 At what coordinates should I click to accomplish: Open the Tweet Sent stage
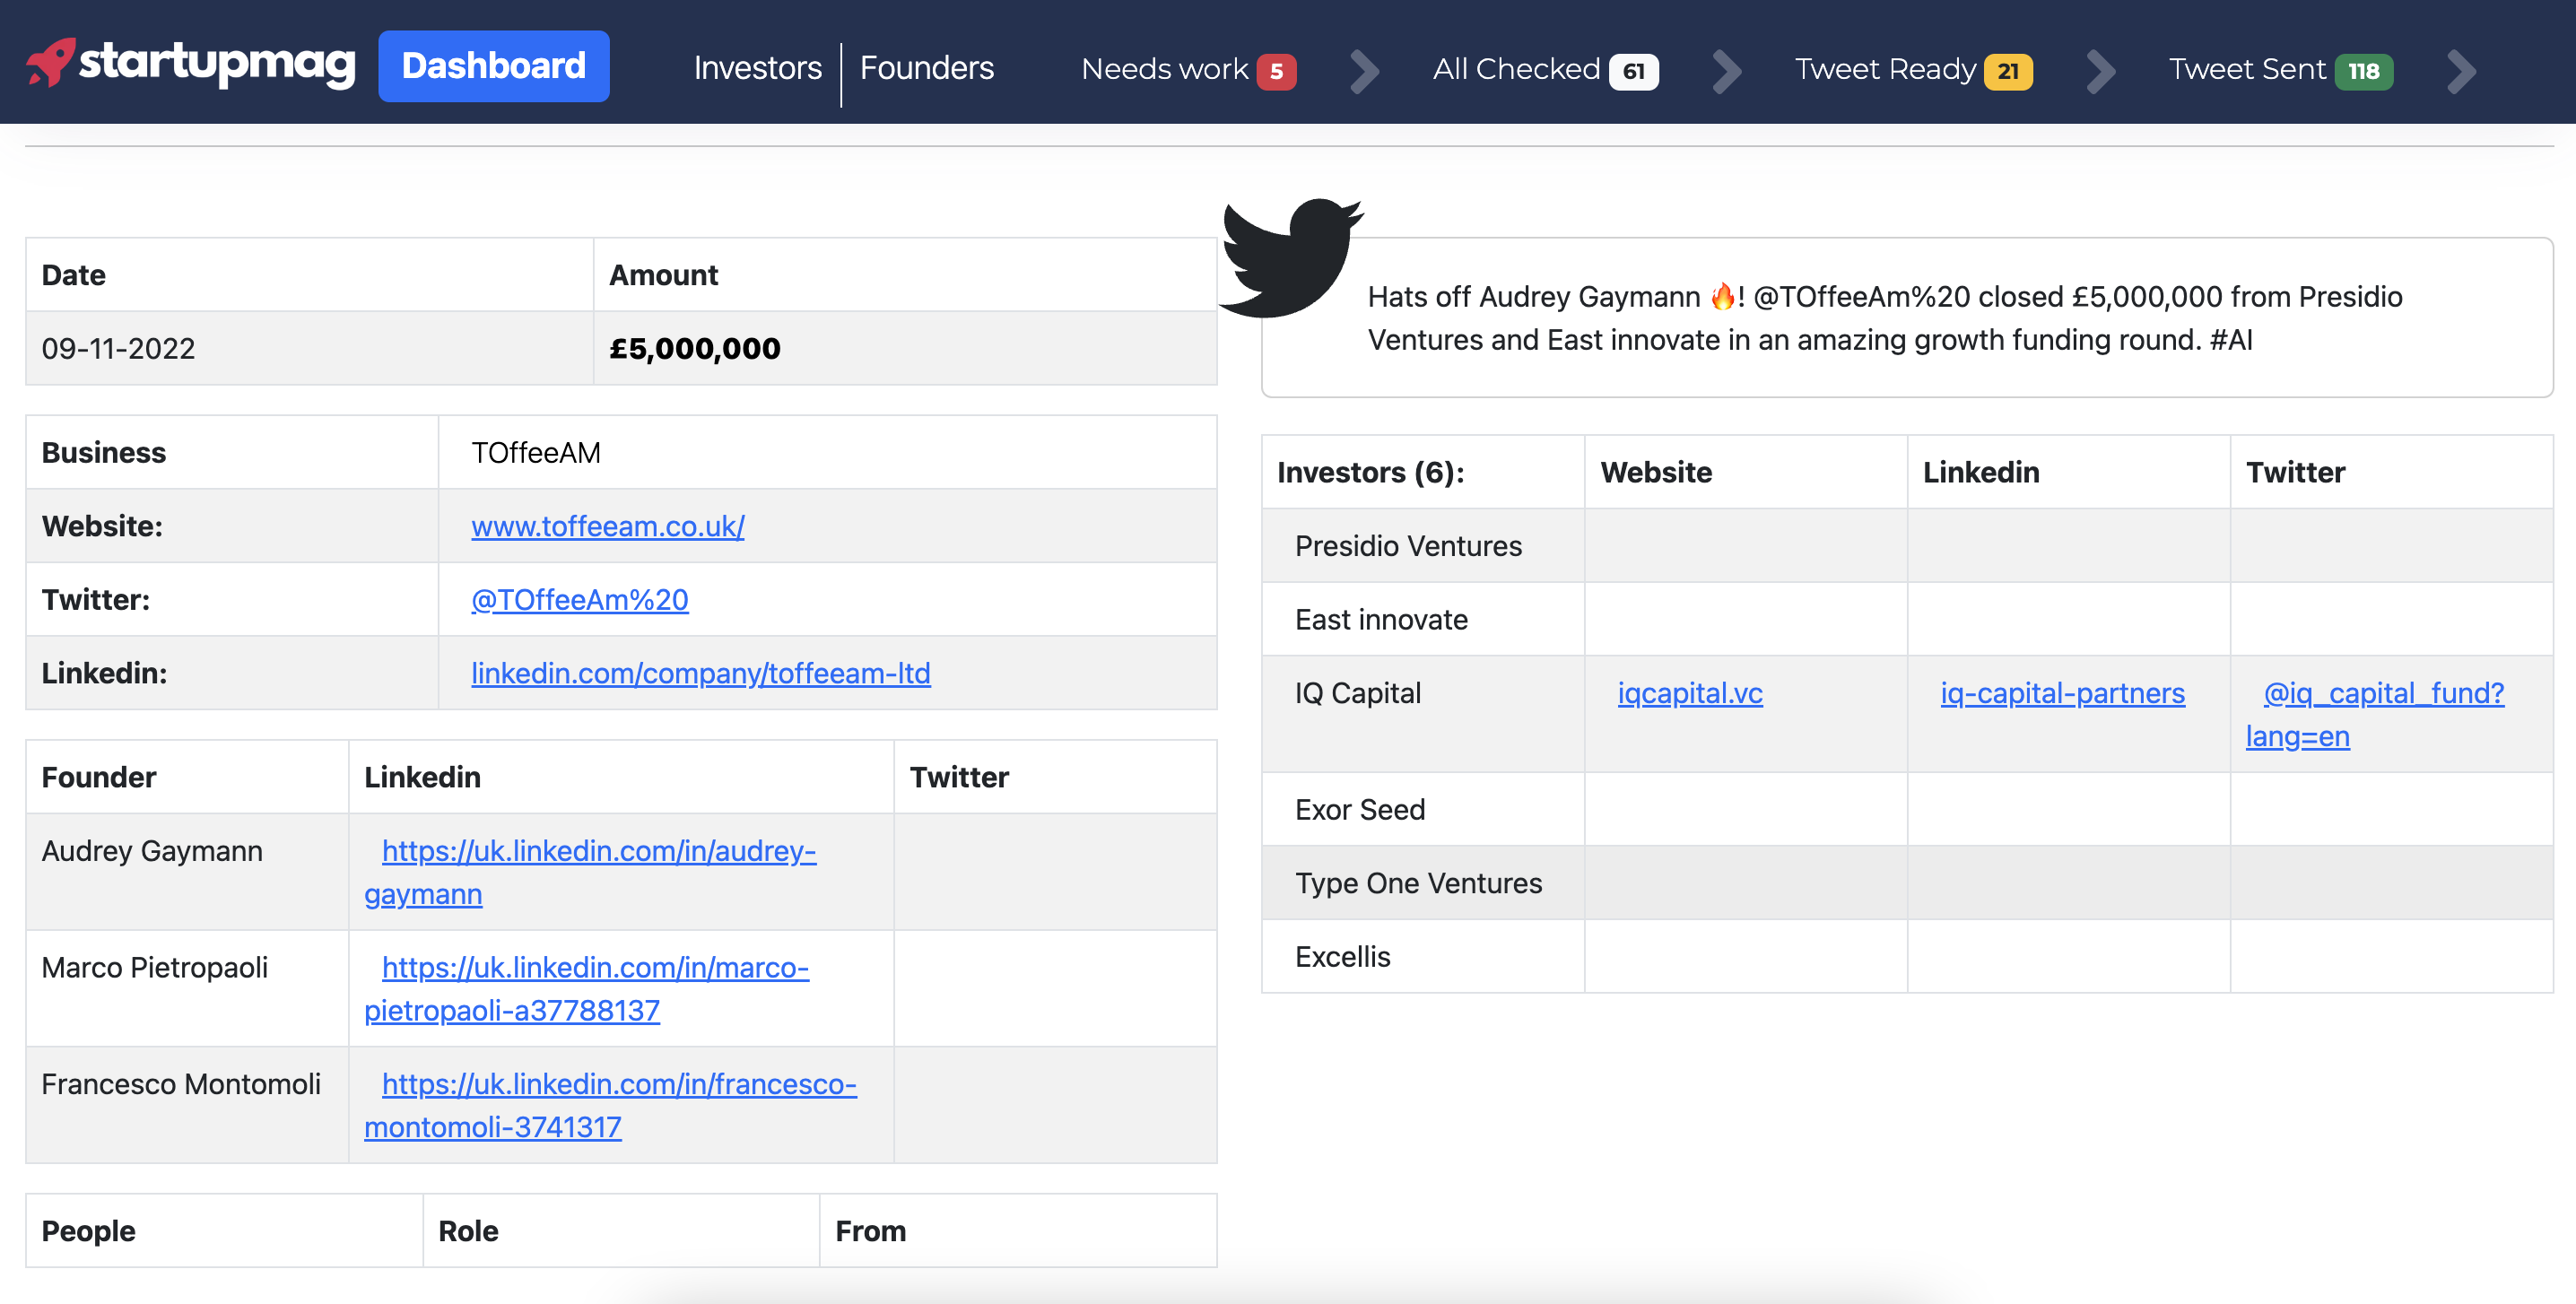(2280, 70)
